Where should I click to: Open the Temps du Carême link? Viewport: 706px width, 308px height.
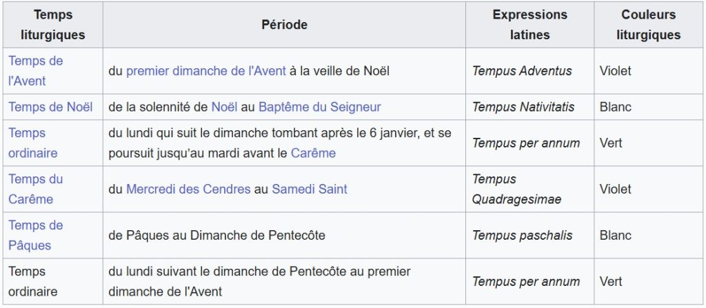pyautogui.click(x=36, y=189)
